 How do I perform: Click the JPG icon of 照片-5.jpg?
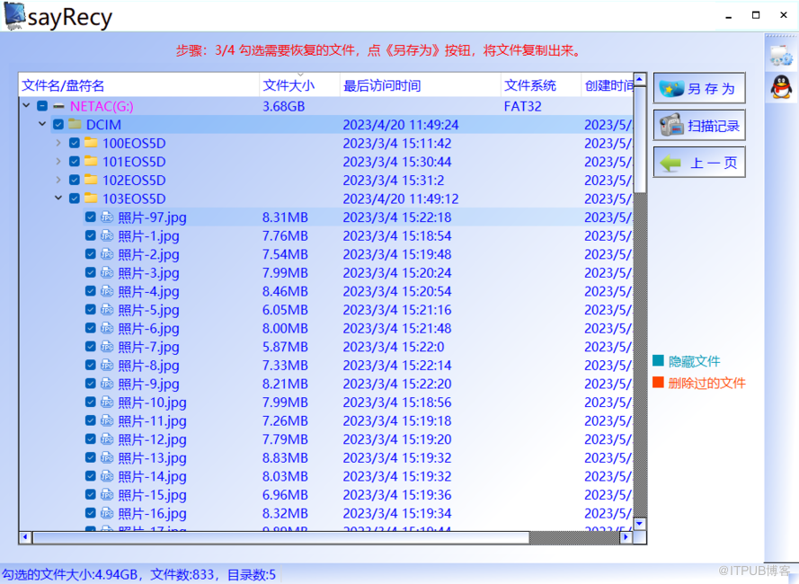pos(107,309)
